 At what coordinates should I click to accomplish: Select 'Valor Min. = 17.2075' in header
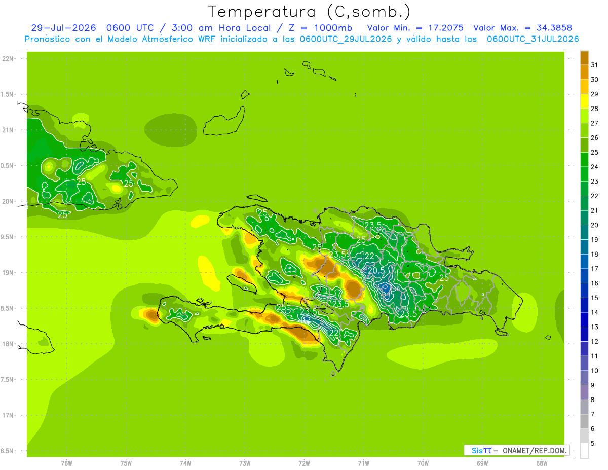pos(415,28)
